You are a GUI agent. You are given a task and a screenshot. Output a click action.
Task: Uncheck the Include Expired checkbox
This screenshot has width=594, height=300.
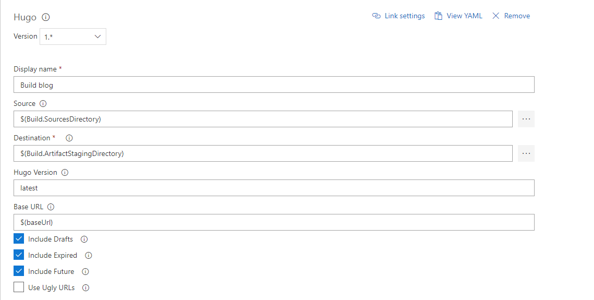pos(19,255)
